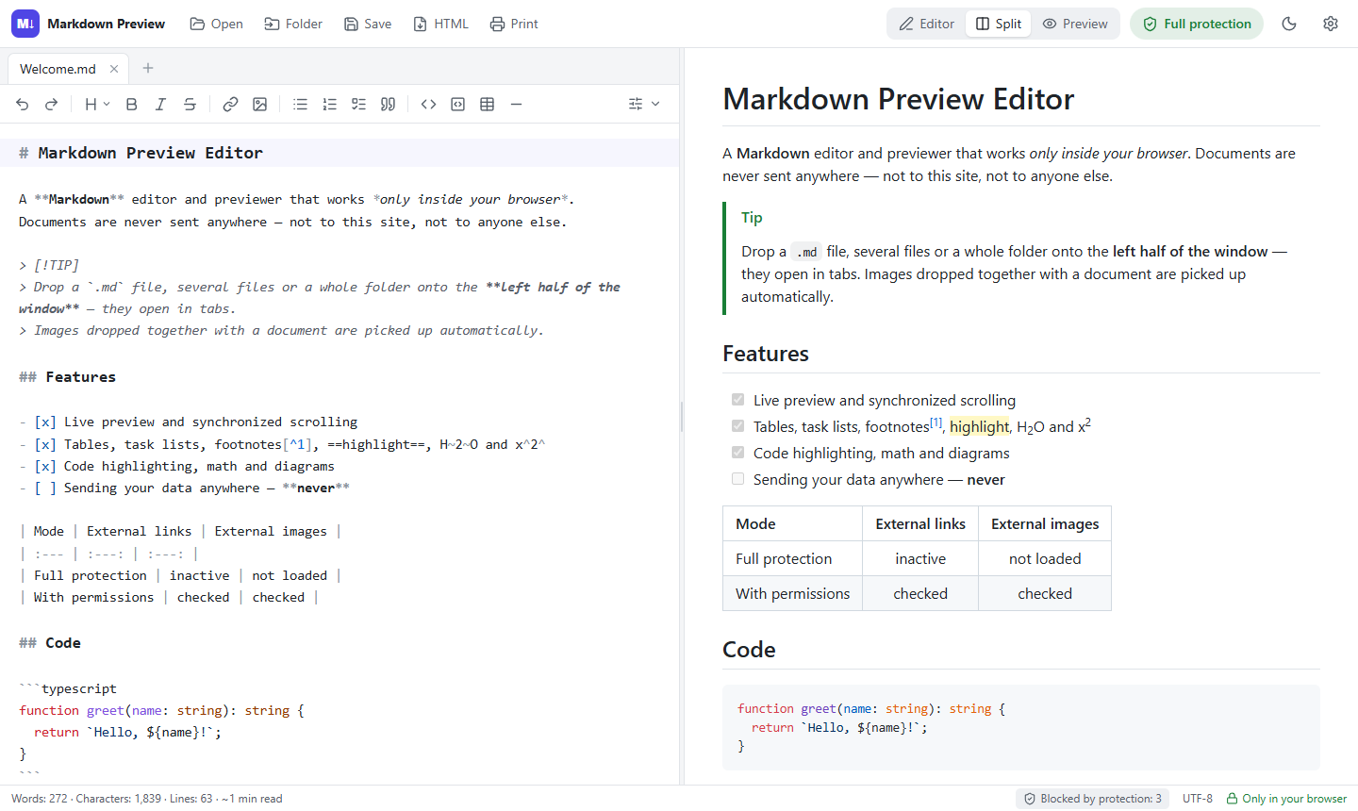1358x811 pixels.
Task: Save the current document
Action: point(368,24)
